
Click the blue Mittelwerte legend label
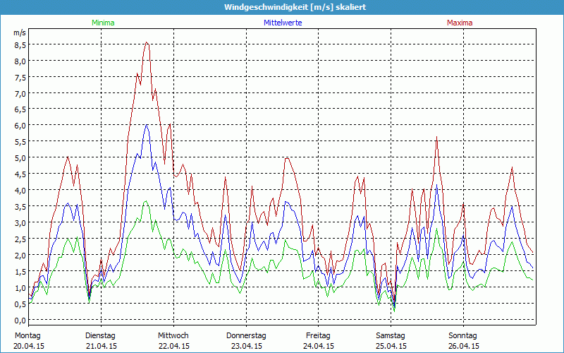283,23
